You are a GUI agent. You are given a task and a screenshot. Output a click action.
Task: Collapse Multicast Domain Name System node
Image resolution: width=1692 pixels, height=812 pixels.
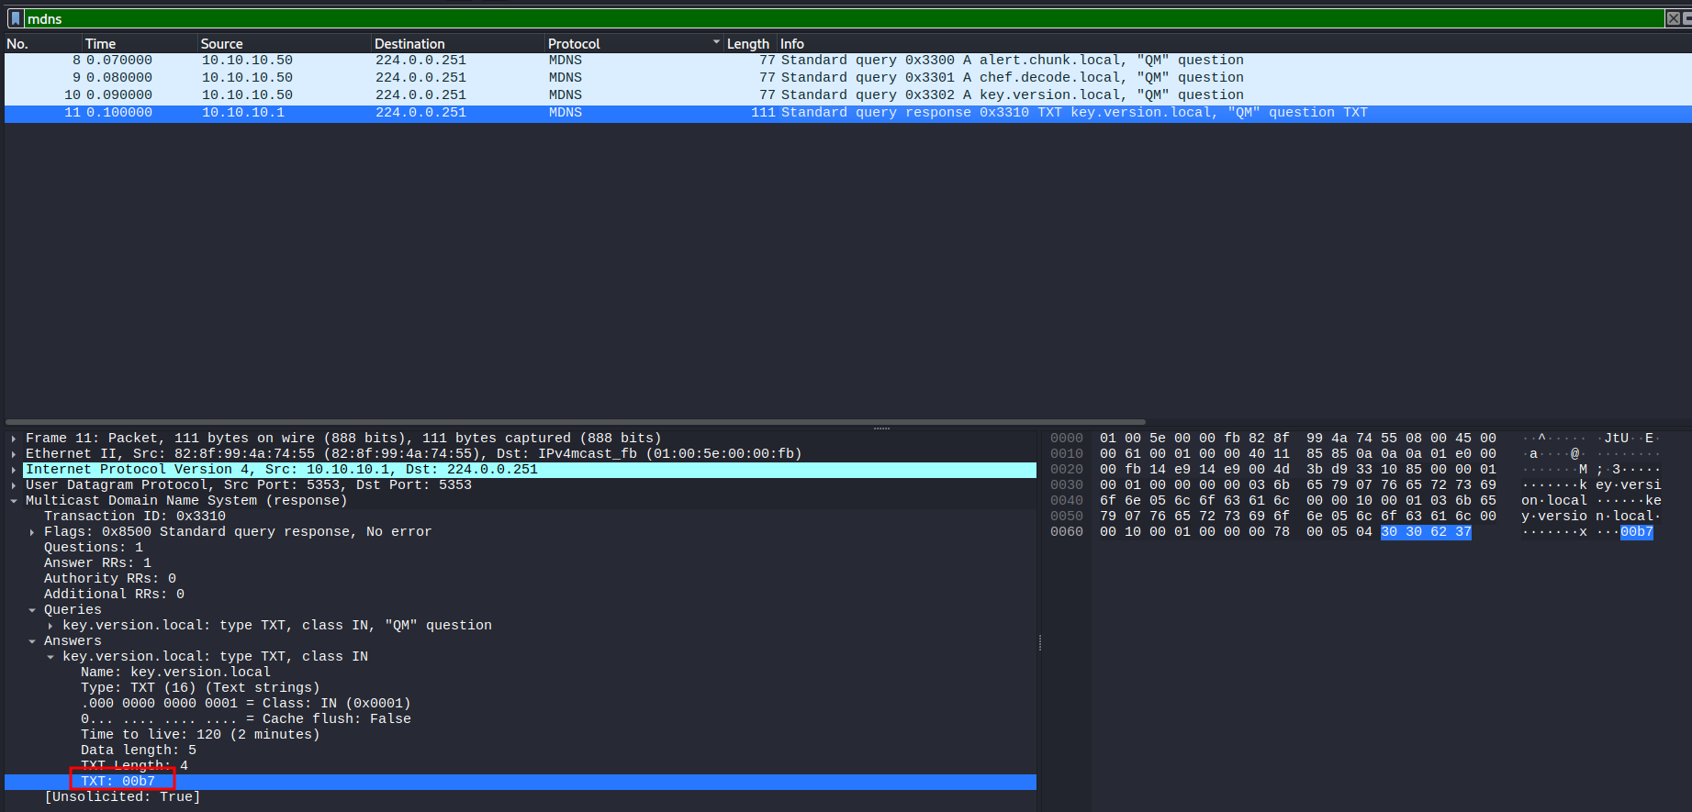[x=14, y=501]
